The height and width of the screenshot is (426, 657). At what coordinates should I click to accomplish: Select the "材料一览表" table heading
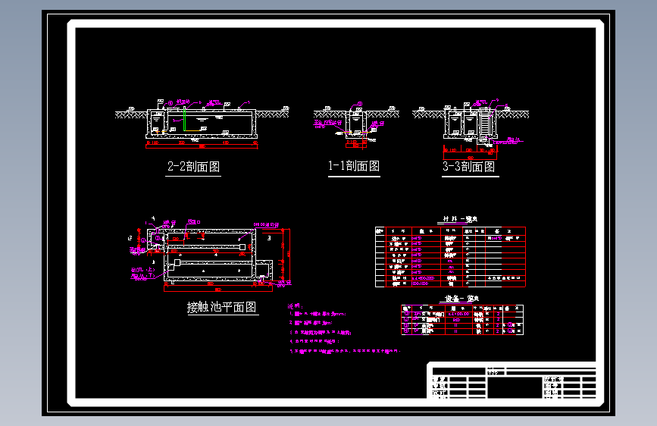(x=461, y=219)
